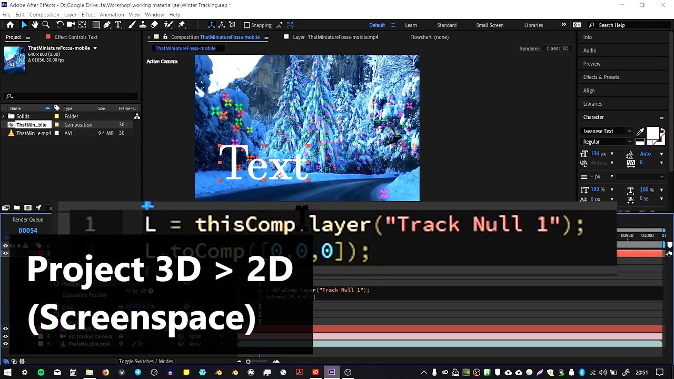Open the File menu
Image resolution: width=674 pixels, height=379 pixels.
(6, 15)
